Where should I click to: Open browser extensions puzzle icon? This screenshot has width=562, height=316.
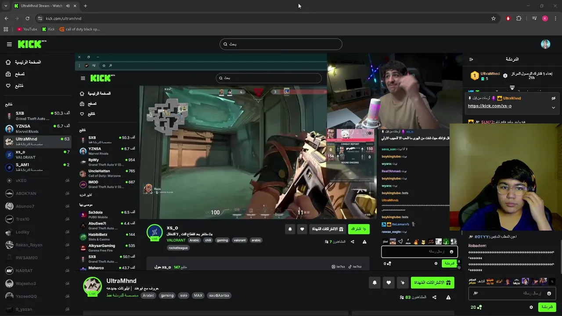(519, 18)
